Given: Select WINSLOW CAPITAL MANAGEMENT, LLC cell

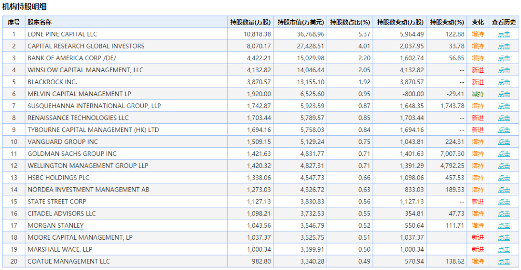Looking at the screenshot, I should pyautogui.click(x=126, y=70).
